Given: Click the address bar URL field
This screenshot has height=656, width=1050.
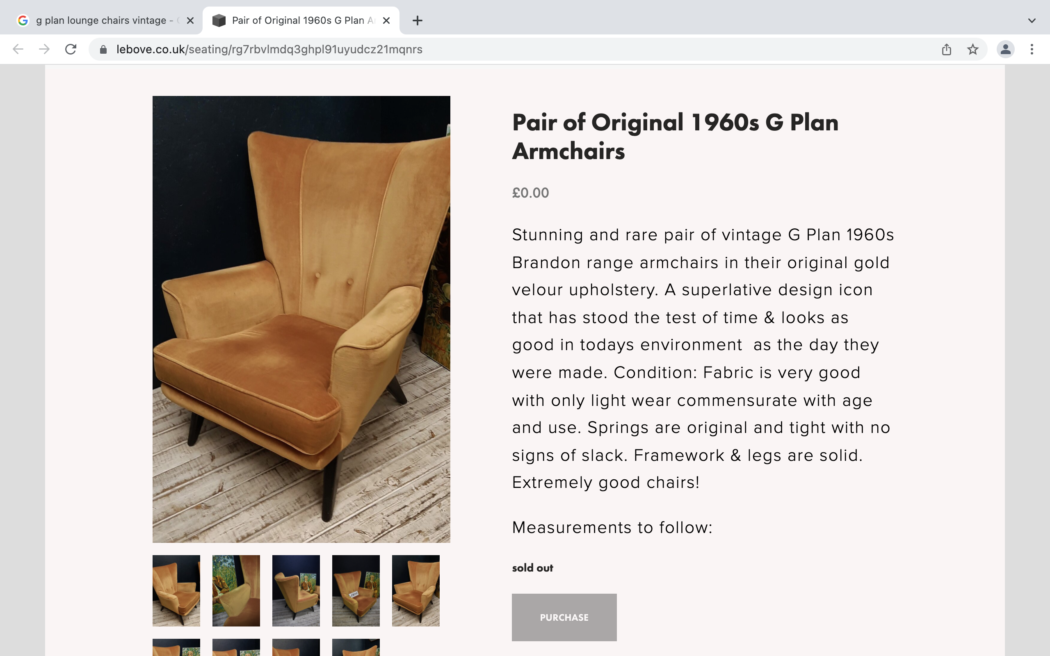Looking at the screenshot, I should pos(477,50).
